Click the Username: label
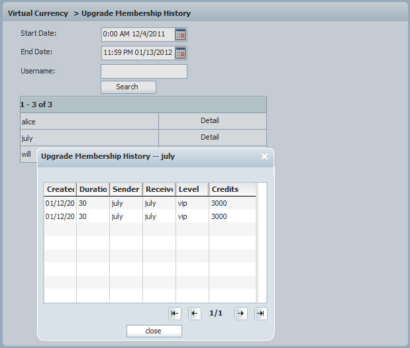The width and height of the screenshot is (410, 348). 38,71
